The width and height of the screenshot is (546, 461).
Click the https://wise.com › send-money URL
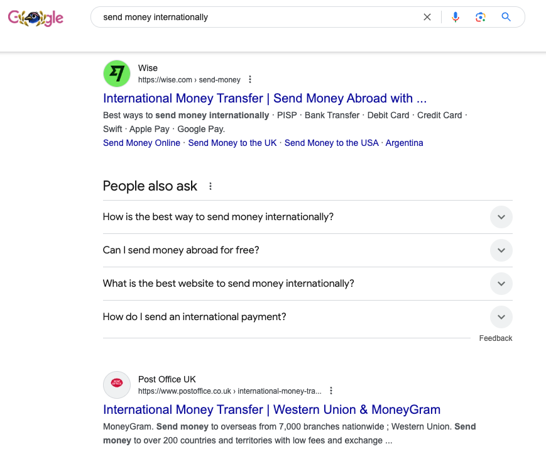pos(189,80)
